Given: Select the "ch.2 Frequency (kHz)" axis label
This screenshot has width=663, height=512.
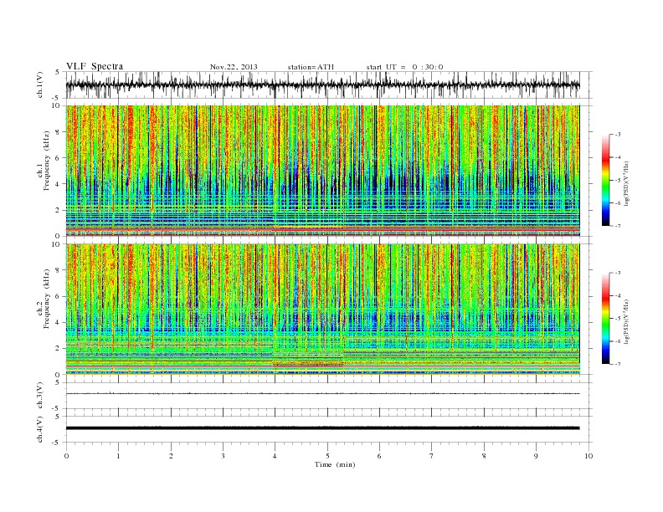Looking at the screenshot, I should pyautogui.click(x=43, y=299).
